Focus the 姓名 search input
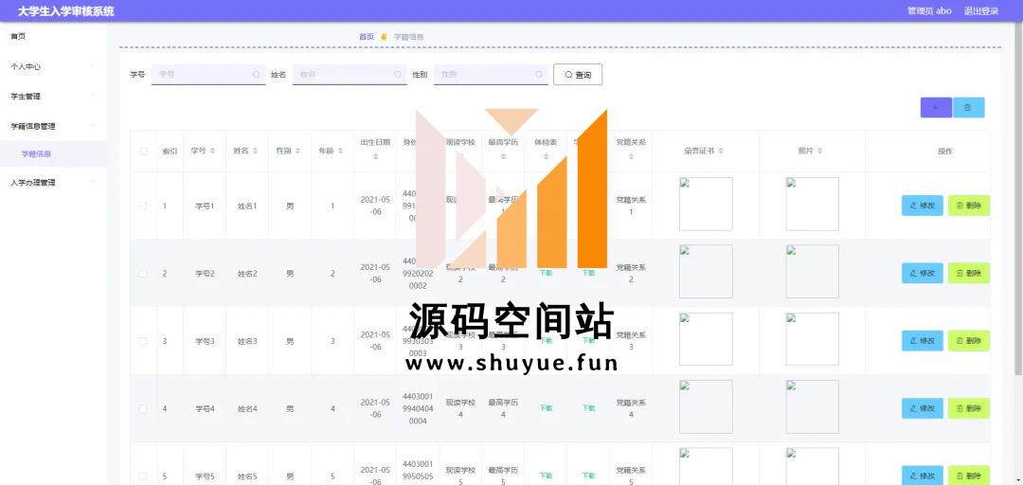The height and width of the screenshot is (485, 1023). [350, 75]
